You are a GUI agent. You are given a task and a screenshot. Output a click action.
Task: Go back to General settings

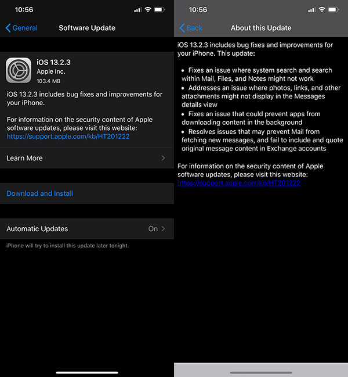tap(25, 28)
